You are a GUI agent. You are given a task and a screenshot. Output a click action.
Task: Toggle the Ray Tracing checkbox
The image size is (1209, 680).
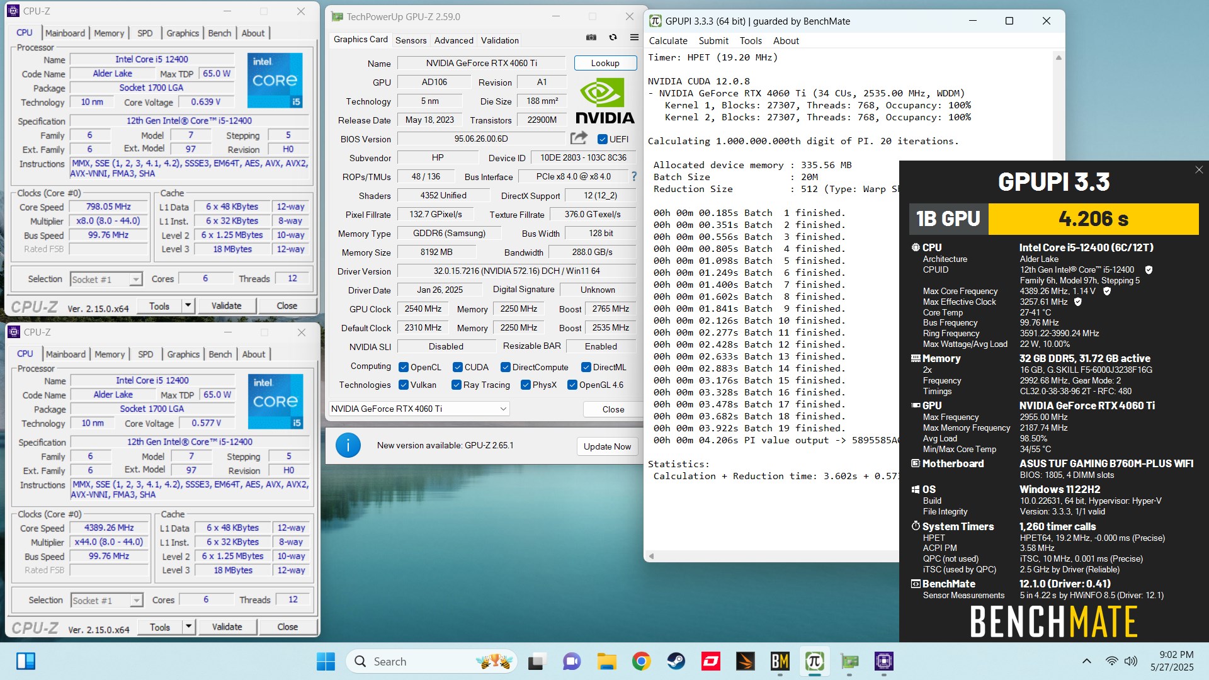pos(457,385)
